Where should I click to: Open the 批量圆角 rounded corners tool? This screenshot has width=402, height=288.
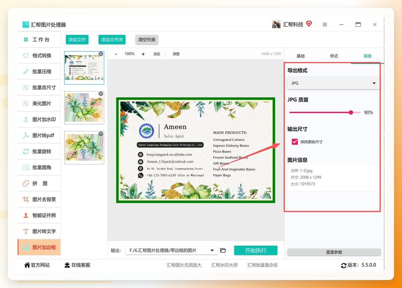(x=39, y=167)
